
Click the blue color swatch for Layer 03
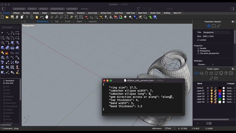click(220, 96)
